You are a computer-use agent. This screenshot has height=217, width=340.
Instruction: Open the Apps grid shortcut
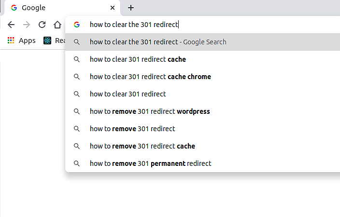[11, 41]
